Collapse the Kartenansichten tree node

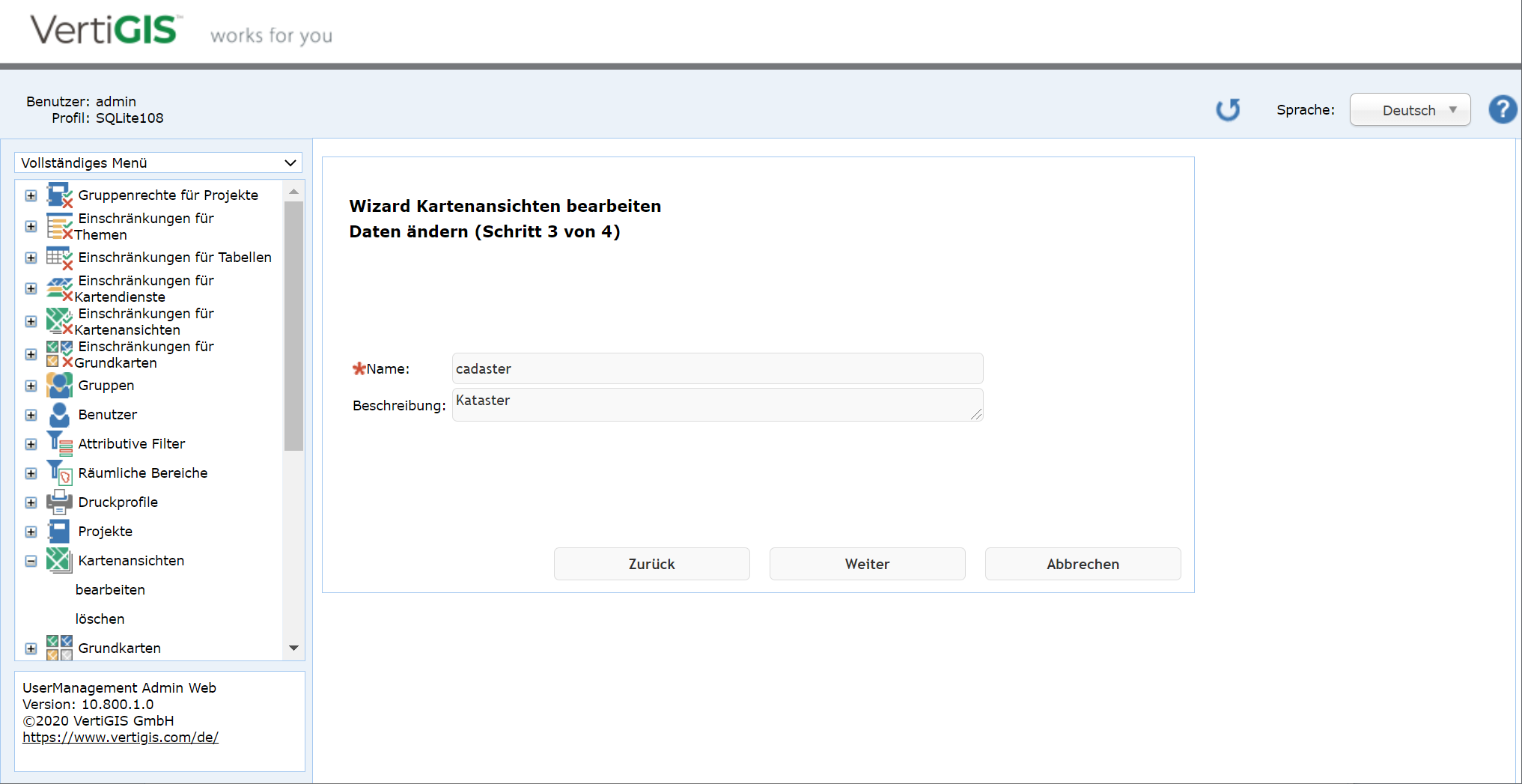click(x=31, y=560)
